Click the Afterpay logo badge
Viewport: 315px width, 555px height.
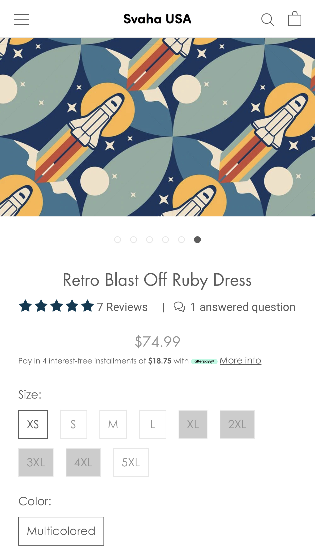[x=204, y=361]
